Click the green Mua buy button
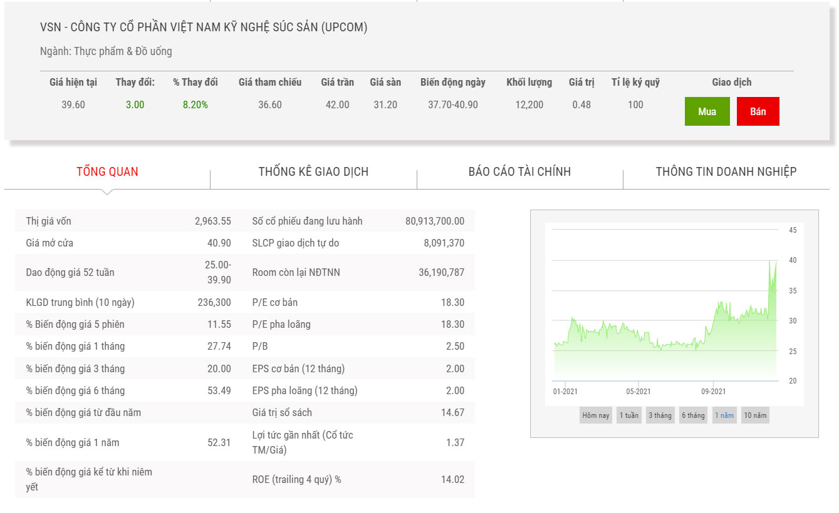Viewport: 839px width, 513px height. click(707, 111)
